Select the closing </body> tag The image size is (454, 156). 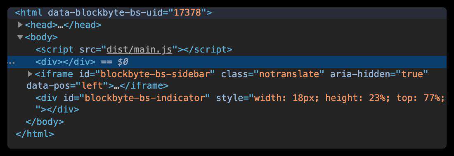coord(45,122)
